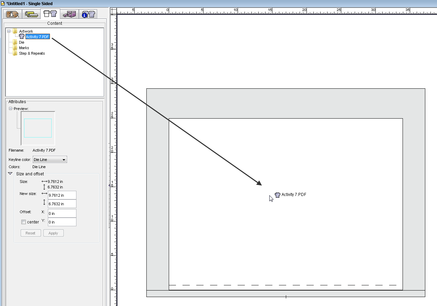Click the Size width value 9.7612 in
This screenshot has width=437, height=306.
pyautogui.click(x=55, y=182)
